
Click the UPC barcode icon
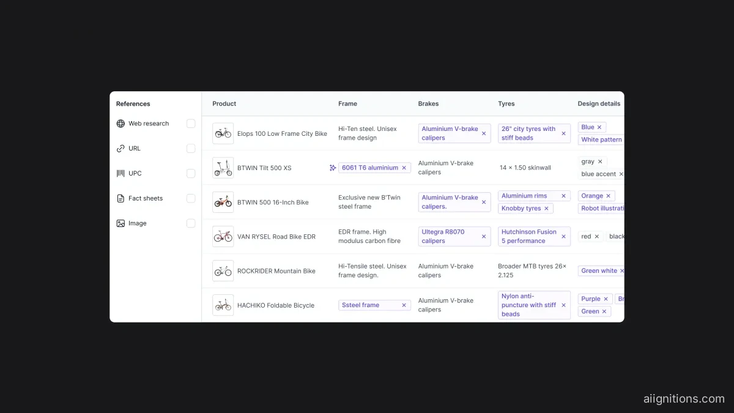click(120, 173)
